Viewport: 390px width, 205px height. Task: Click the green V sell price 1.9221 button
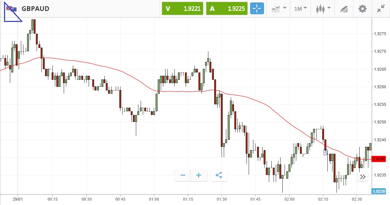tap(183, 8)
